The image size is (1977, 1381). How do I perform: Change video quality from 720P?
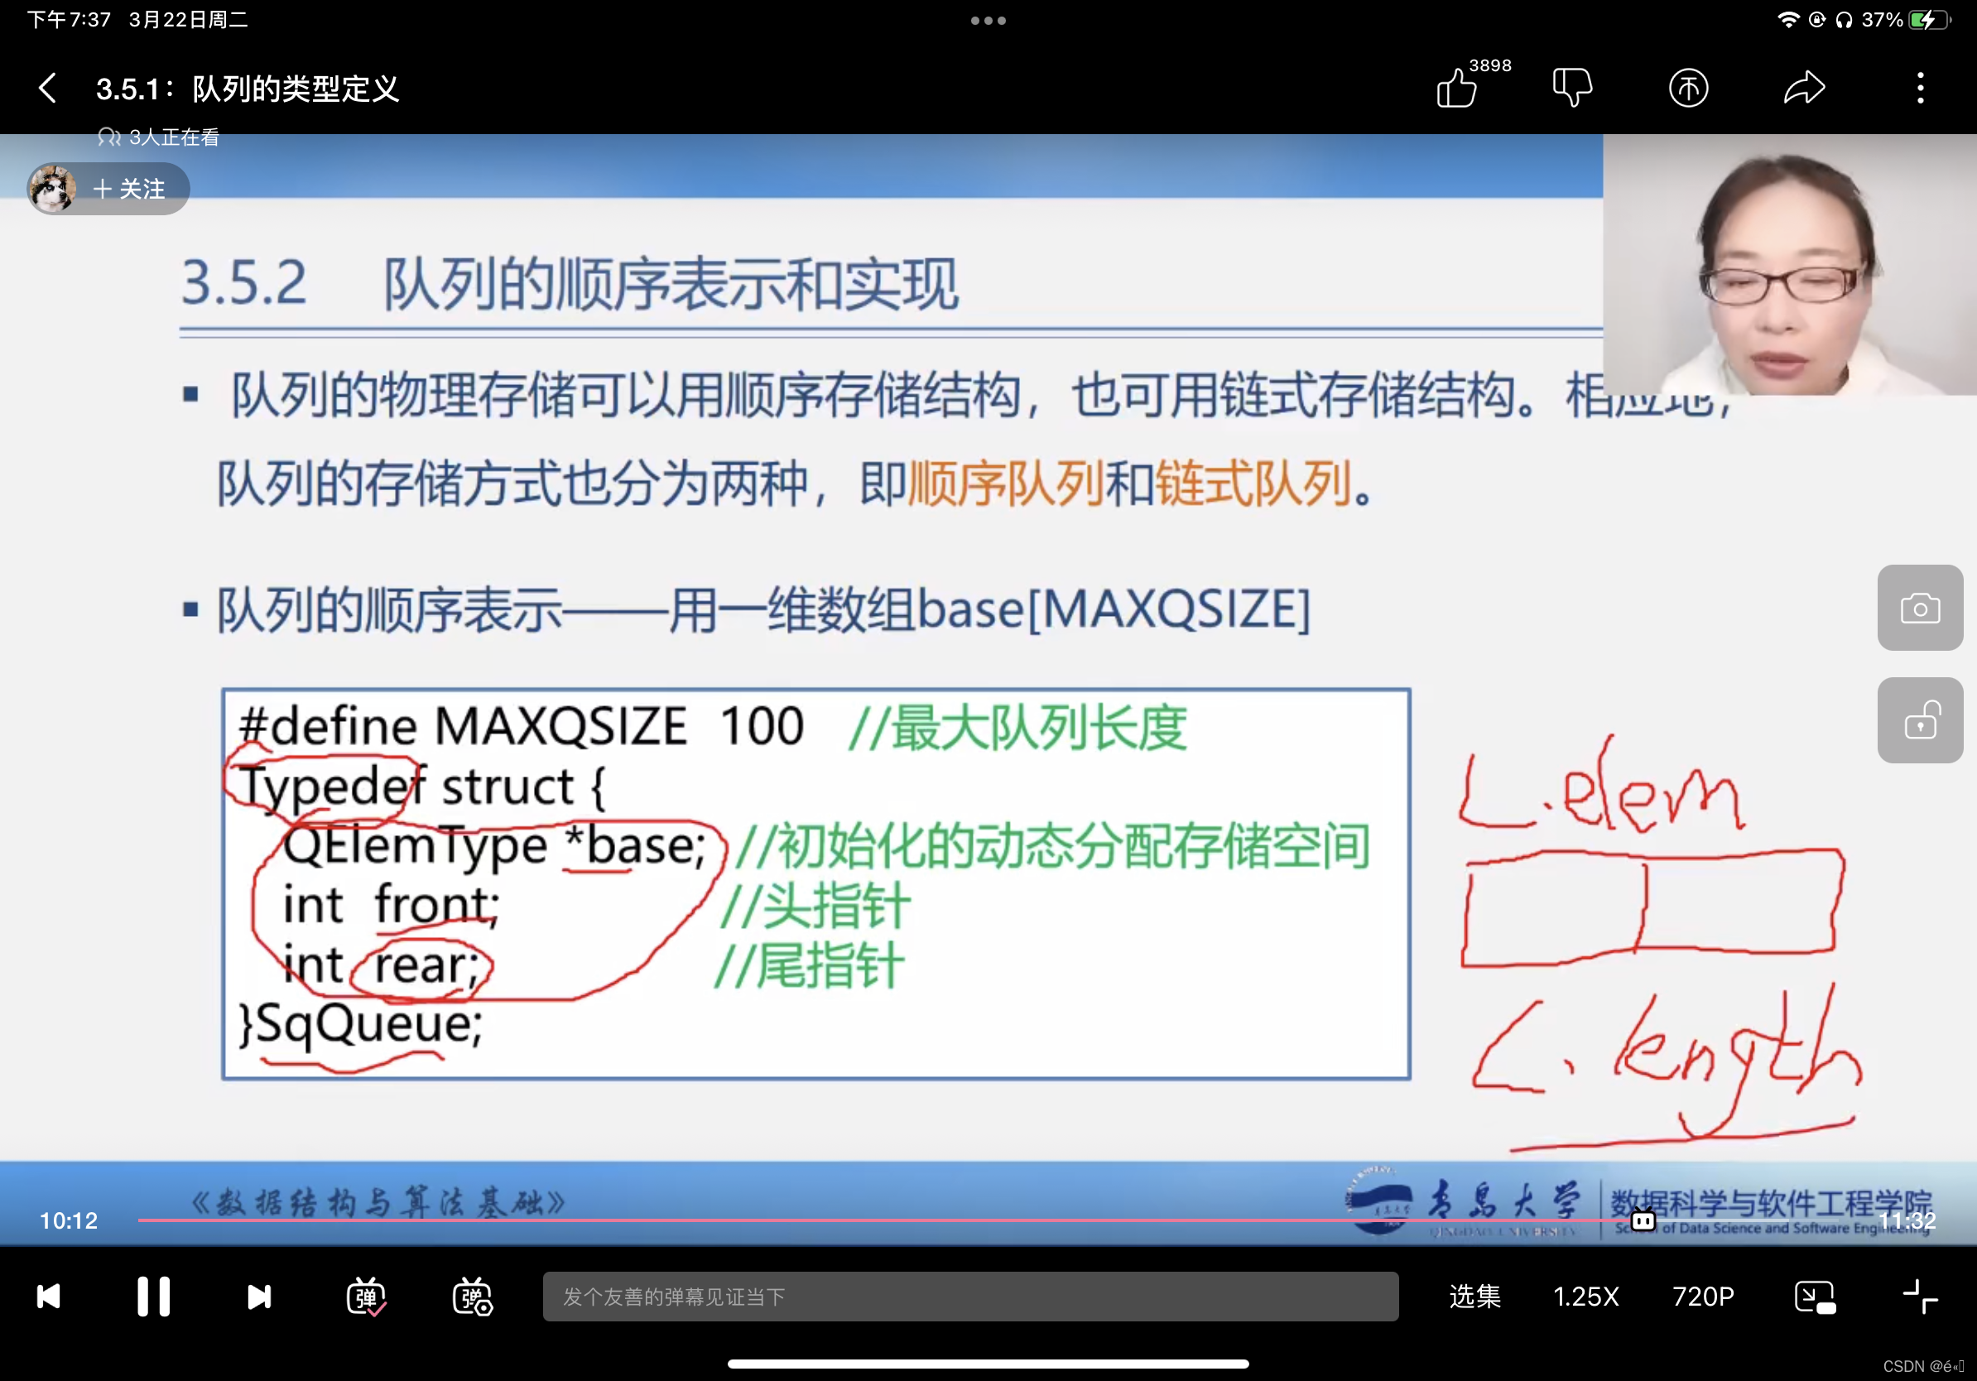(x=1702, y=1296)
